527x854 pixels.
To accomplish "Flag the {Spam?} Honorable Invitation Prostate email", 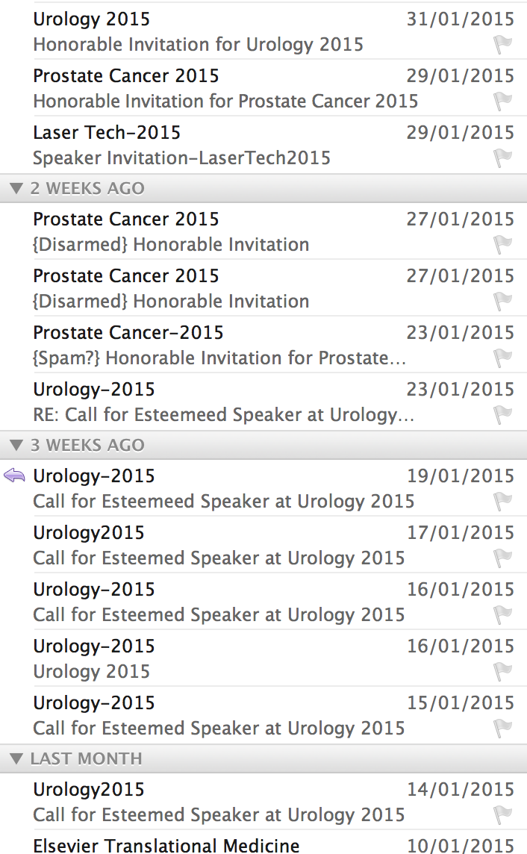I will (x=504, y=358).
